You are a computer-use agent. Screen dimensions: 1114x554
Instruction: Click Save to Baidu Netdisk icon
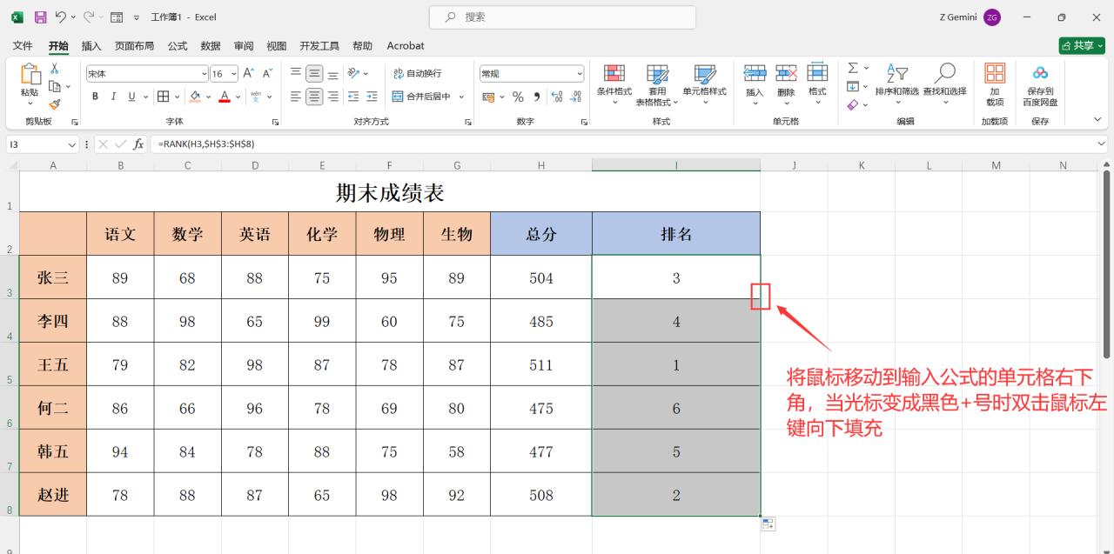(1040, 73)
